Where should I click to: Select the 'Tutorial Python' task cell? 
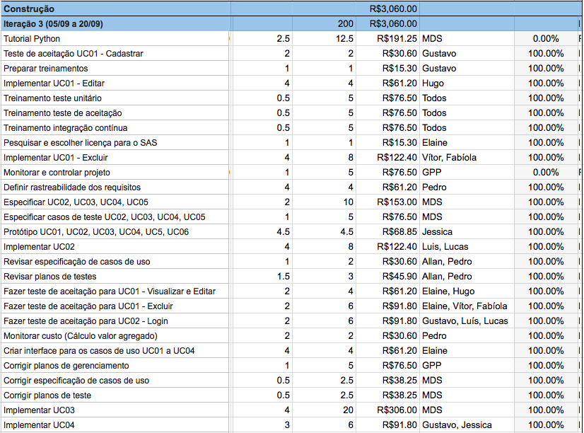click(x=115, y=39)
